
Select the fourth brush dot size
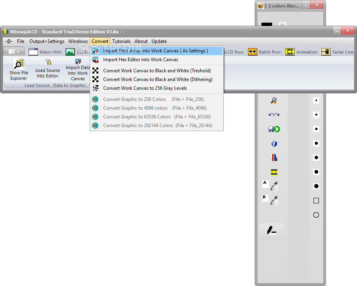pos(316,143)
